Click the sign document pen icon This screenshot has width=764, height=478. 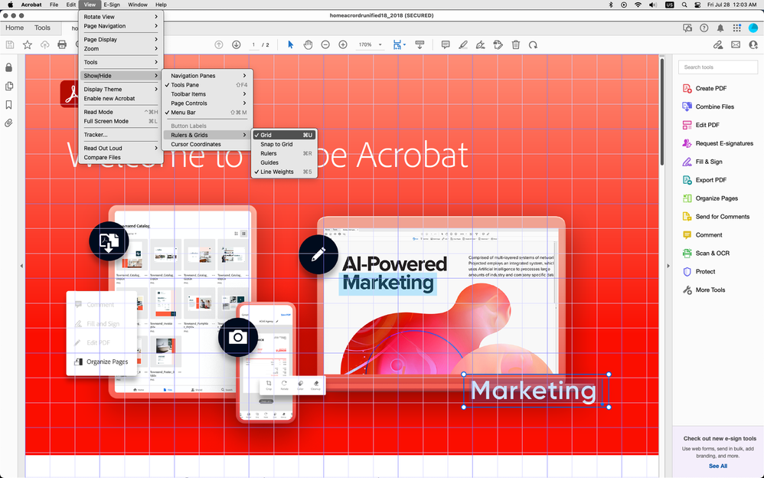481,45
